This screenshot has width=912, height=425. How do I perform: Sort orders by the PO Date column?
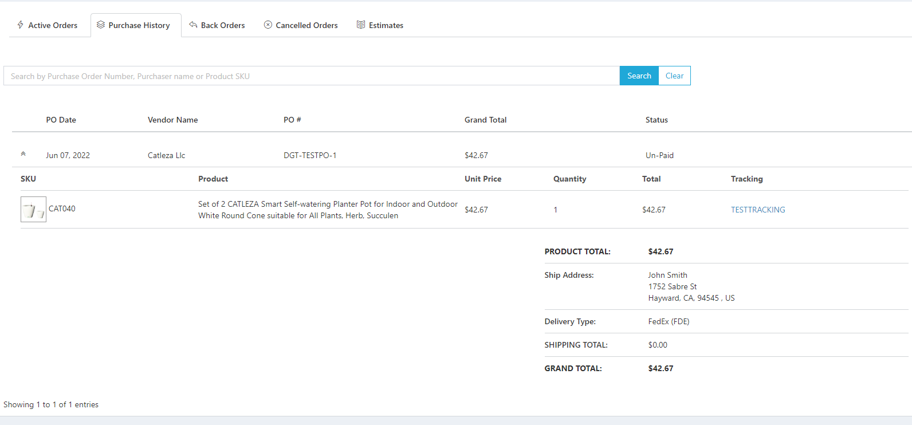coord(61,120)
